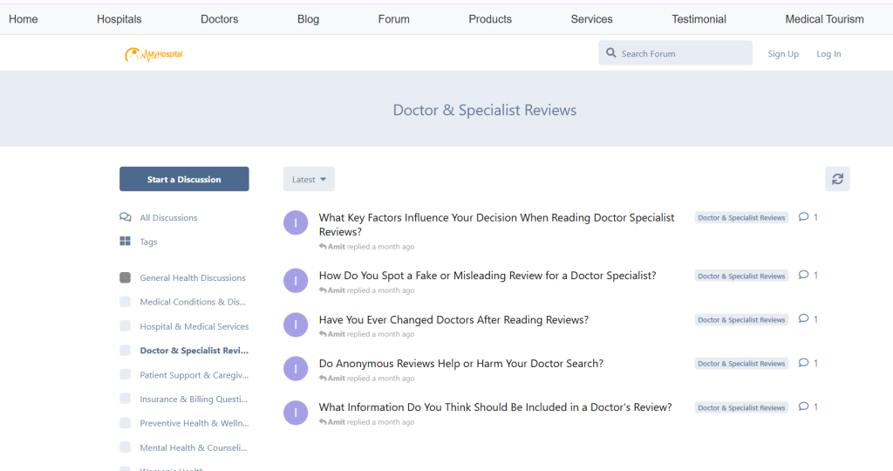893x471 pixels.
Task: Click avatar of 'What Key Factors' discussion
Action: 296,222
